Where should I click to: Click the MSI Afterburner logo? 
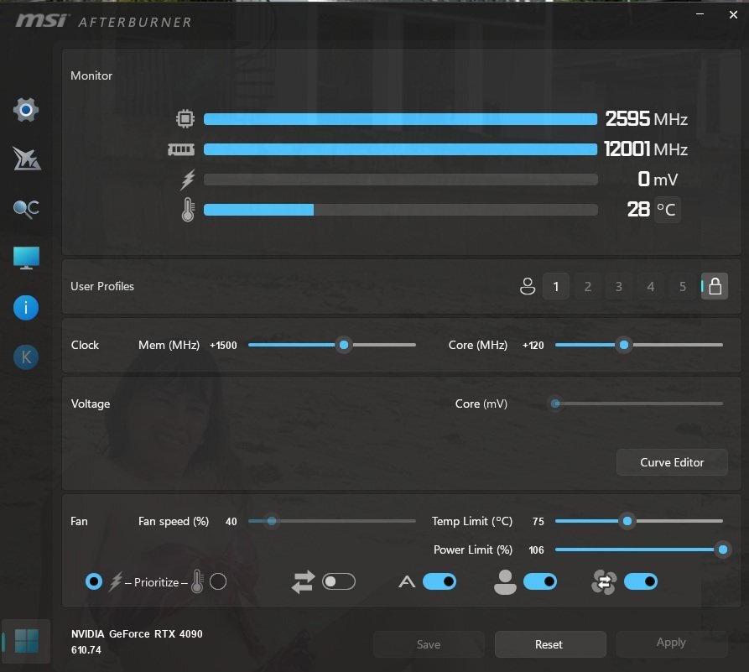(103, 21)
